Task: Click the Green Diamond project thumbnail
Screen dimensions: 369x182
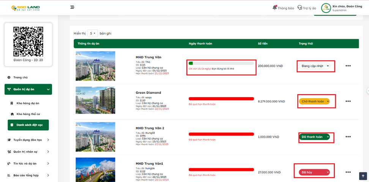Action: [95, 100]
